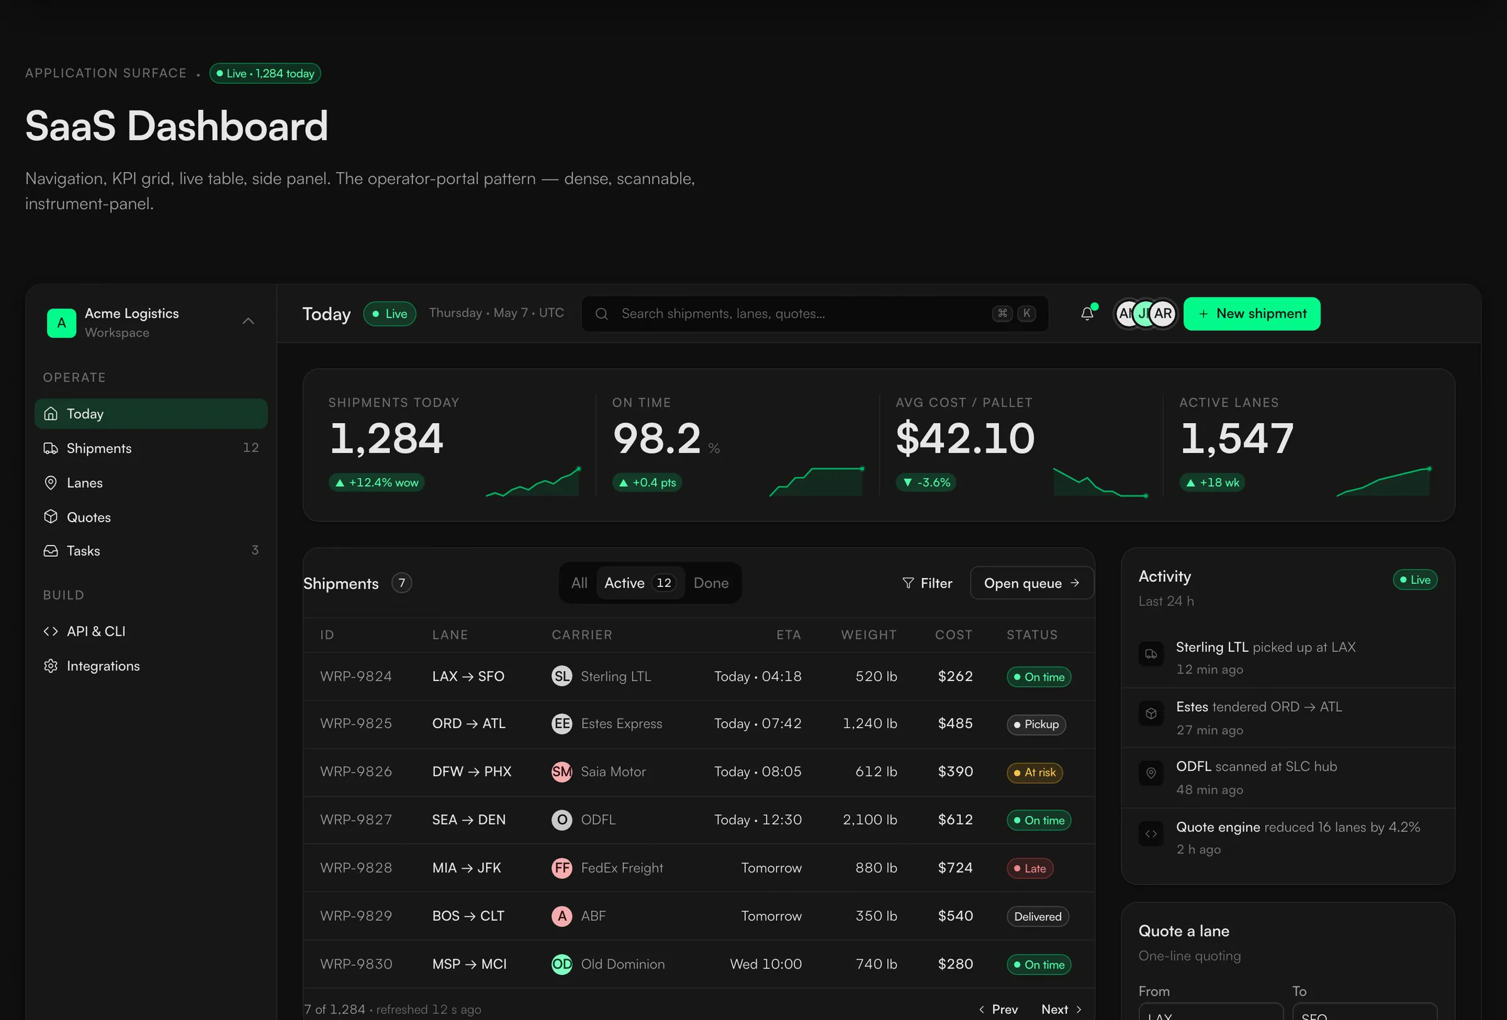Click the Today home icon
1507x1020 pixels.
pyautogui.click(x=51, y=414)
